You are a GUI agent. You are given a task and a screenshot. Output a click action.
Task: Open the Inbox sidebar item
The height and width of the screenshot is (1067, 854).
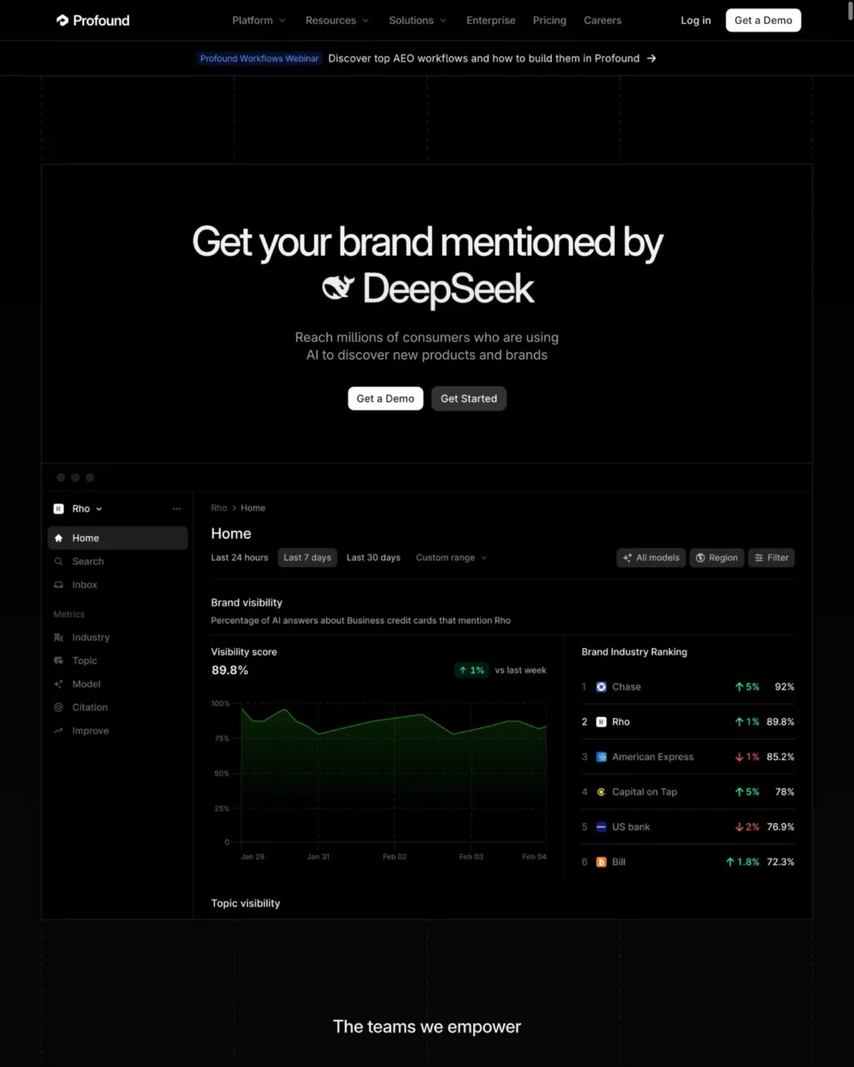[x=85, y=585]
